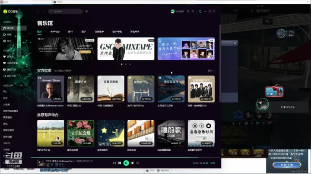Select the 精选 tab
This screenshot has width=311, height=174.
[39, 31]
